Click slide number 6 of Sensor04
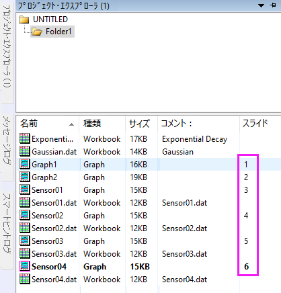This screenshot has height=293, width=281. (x=246, y=267)
